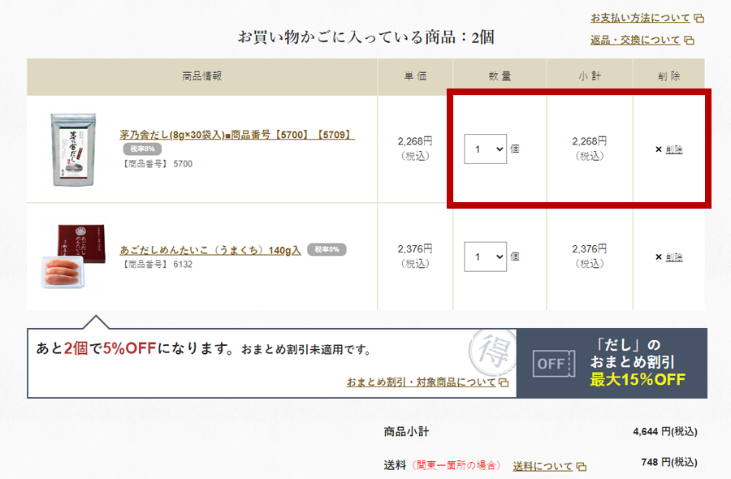Open quantity dropdown for 茅乃舎だし
Image resolution: width=731 pixels, height=479 pixels.
pos(486,149)
